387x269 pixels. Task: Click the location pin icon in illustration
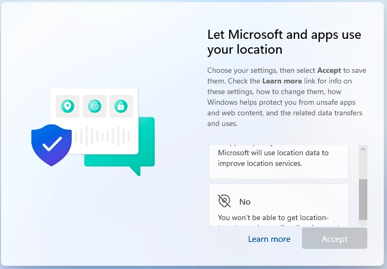pos(68,106)
